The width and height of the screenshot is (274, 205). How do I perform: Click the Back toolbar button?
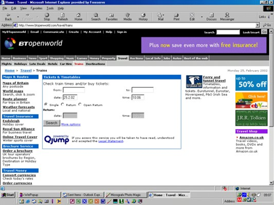[x=8, y=17]
